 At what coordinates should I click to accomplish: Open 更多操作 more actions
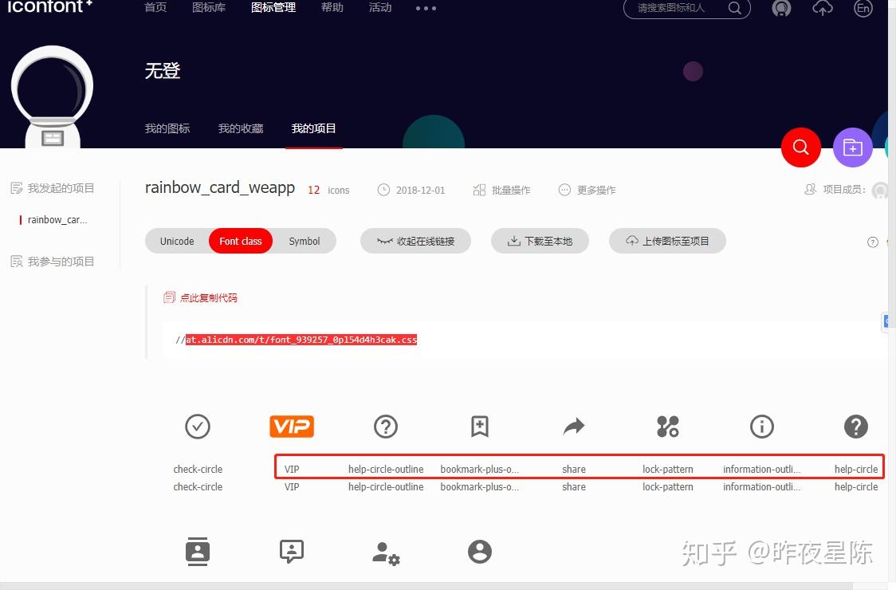(x=587, y=190)
